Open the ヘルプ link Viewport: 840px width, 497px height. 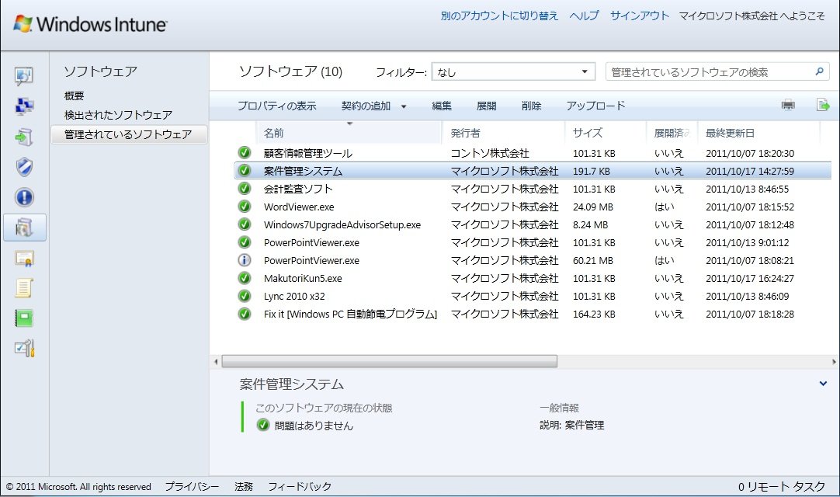(584, 16)
